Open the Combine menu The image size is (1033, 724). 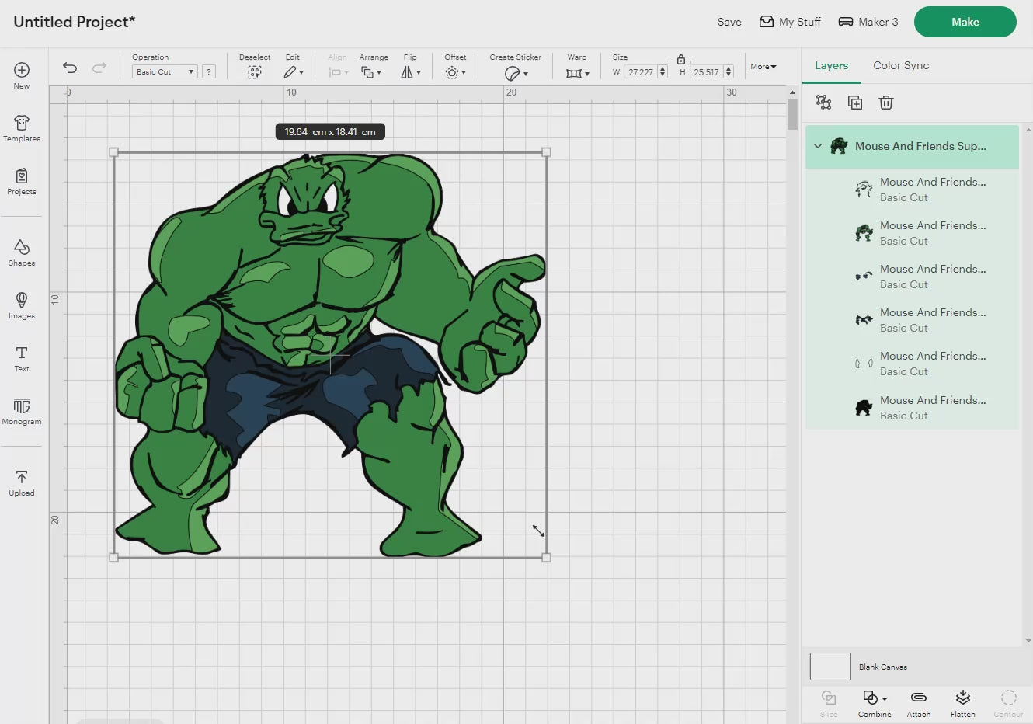coord(875,703)
